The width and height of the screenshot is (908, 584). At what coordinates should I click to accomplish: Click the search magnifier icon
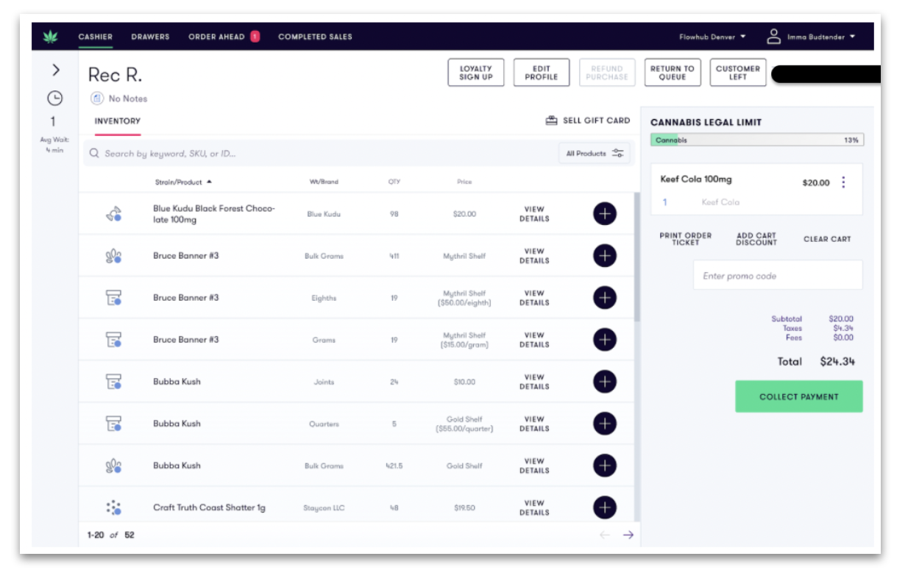94,154
